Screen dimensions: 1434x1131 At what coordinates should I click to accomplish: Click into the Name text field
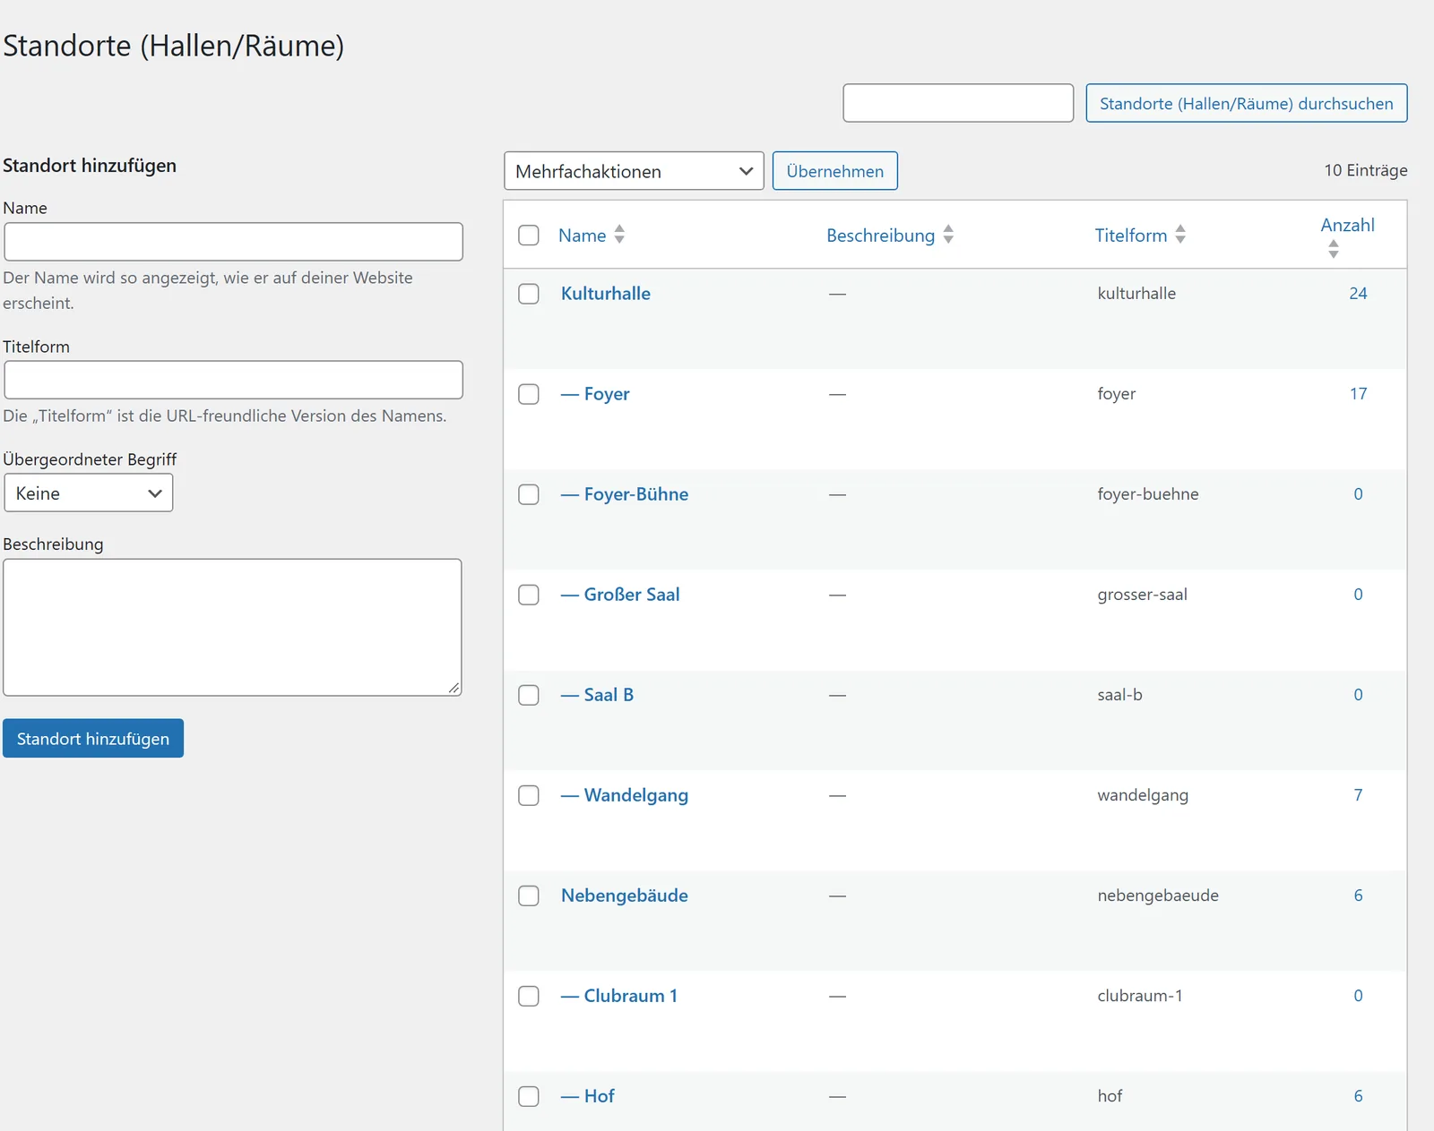pos(234,242)
